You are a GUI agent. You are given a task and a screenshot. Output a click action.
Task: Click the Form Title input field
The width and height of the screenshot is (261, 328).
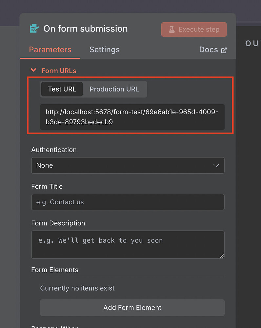point(128,202)
